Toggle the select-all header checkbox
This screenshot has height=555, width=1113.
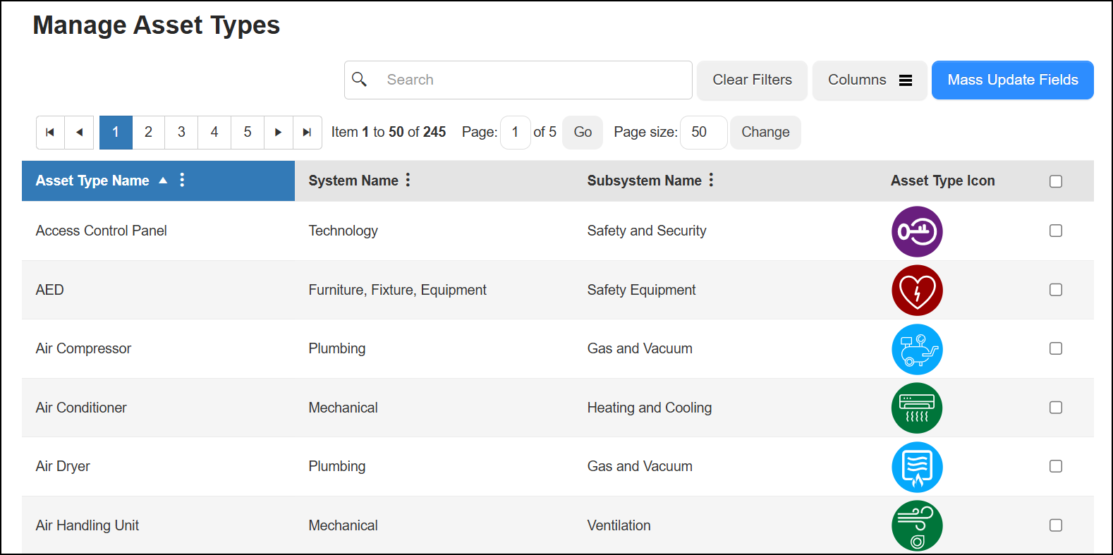pos(1056,181)
